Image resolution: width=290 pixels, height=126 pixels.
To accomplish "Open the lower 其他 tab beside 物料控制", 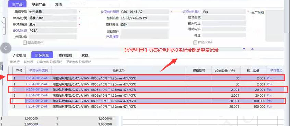I will pos(85,55).
